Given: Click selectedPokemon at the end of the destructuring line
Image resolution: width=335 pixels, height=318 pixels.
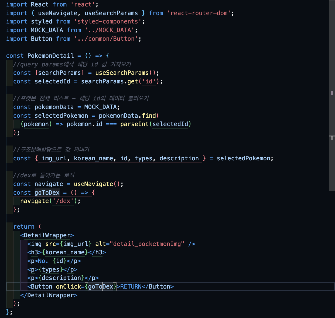Looking at the screenshot, I should click(243, 158).
